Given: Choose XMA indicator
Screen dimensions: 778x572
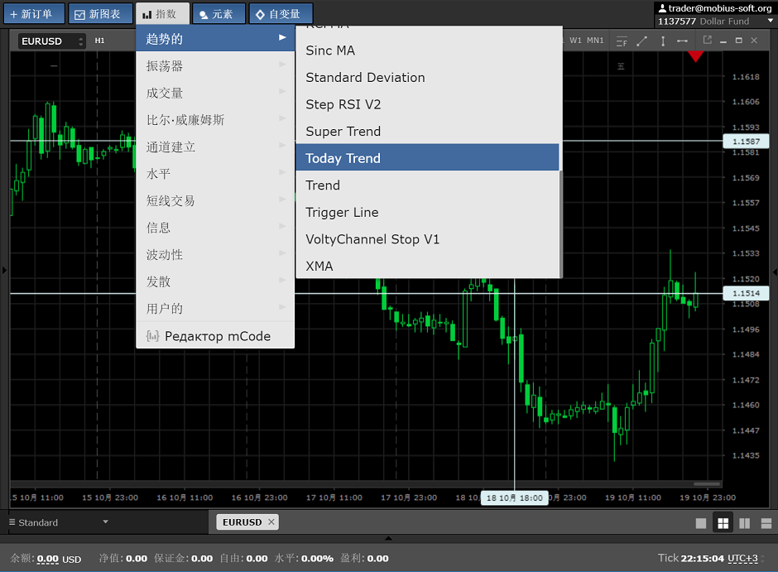Looking at the screenshot, I should (x=427, y=266).
